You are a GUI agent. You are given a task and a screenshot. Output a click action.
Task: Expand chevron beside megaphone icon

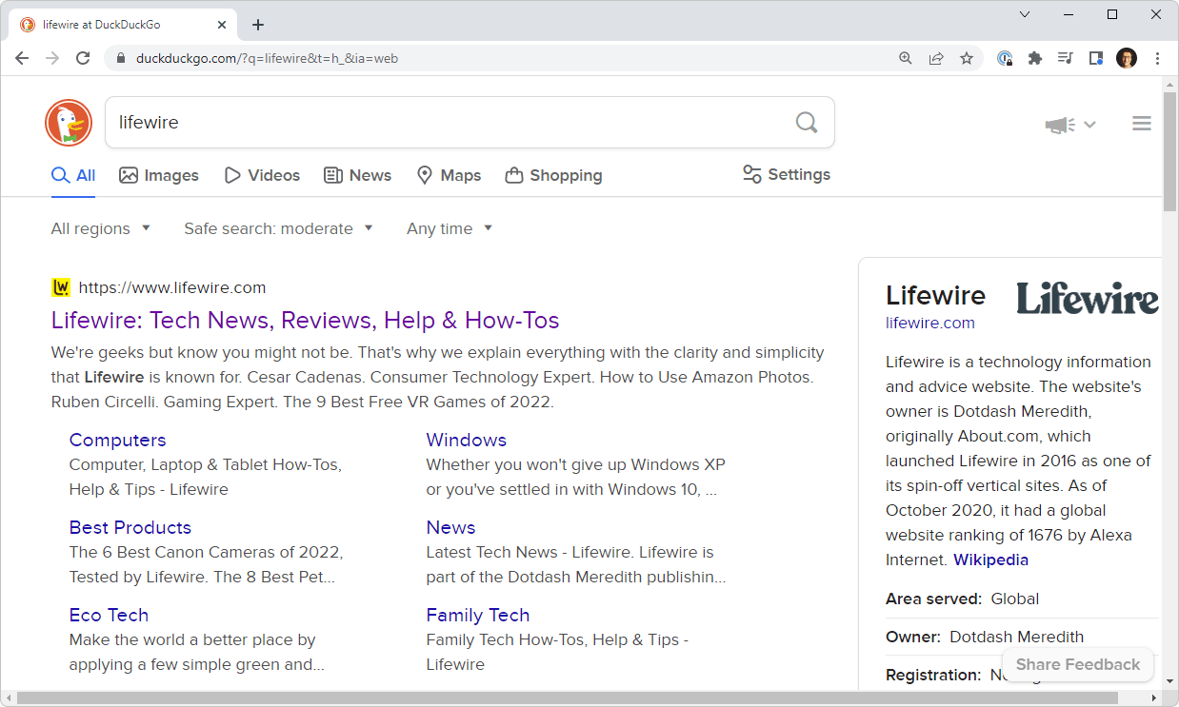(x=1089, y=125)
